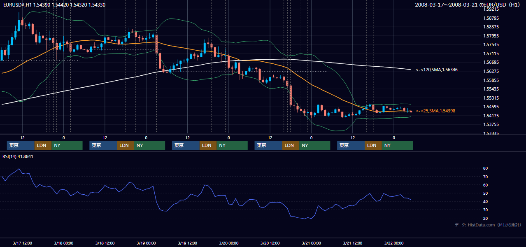Click price axis label 1.54595
Image resolution: width=526 pixels, height=247 pixels.
491,107
